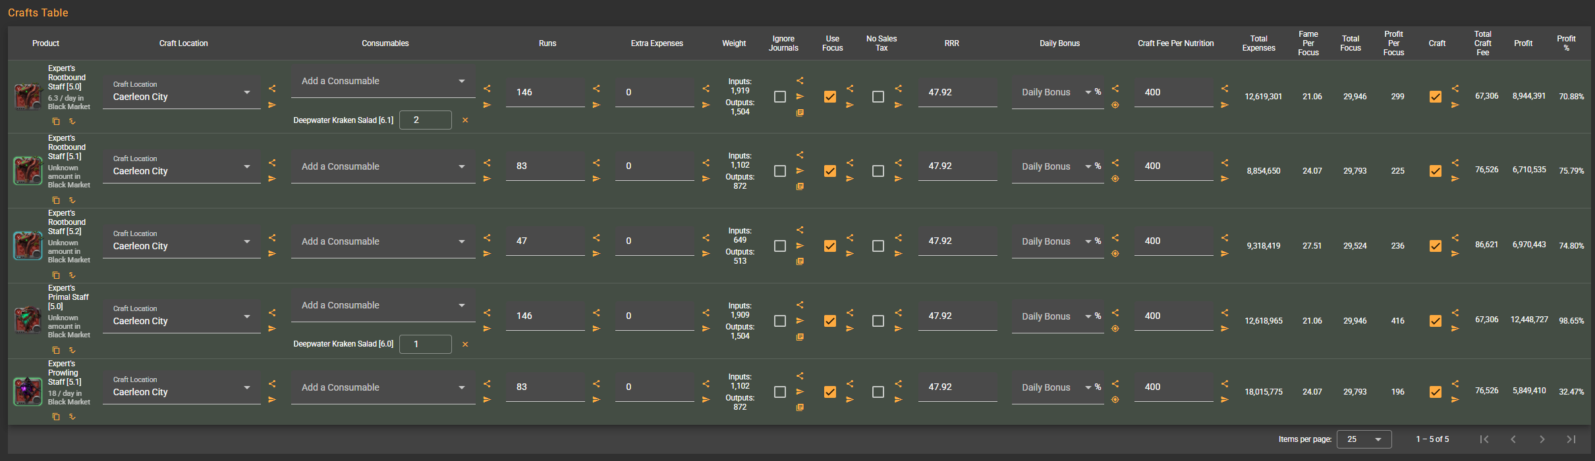This screenshot has height=461, width=1595.
Task: Enable Ignore Journals for Rootbound Staff [5.0]
Action: [780, 97]
